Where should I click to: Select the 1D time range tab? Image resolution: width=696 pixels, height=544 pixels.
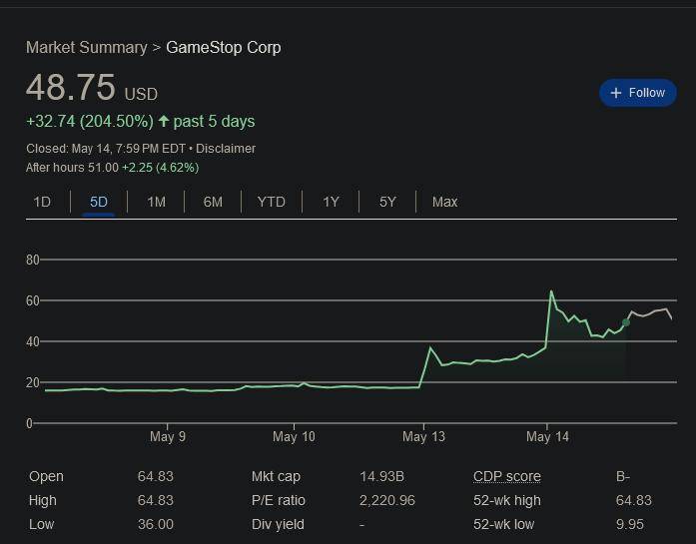tap(42, 202)
